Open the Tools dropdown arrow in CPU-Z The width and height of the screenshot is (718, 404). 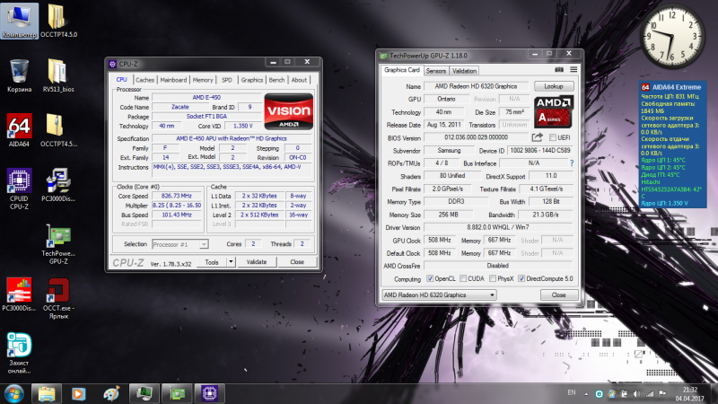point(230,262)
